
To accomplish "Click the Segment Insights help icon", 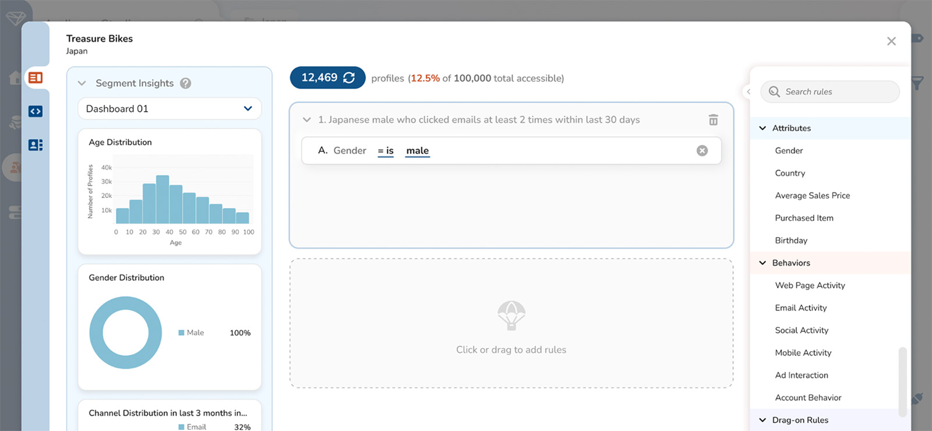I will click(x=185, y=83).
